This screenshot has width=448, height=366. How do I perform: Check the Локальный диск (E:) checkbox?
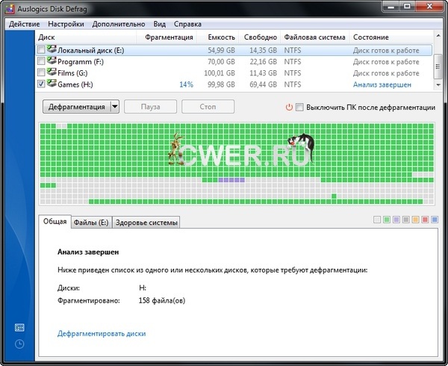click(x=41, y=50)
